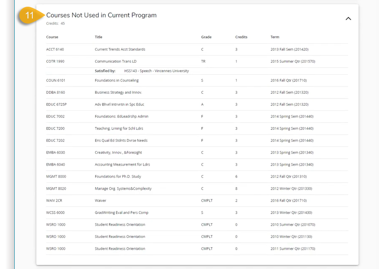Click the Courses Not Used in Current Program heading
The width and height of the screenshot is (379, 269).
(x=101, y=15)
